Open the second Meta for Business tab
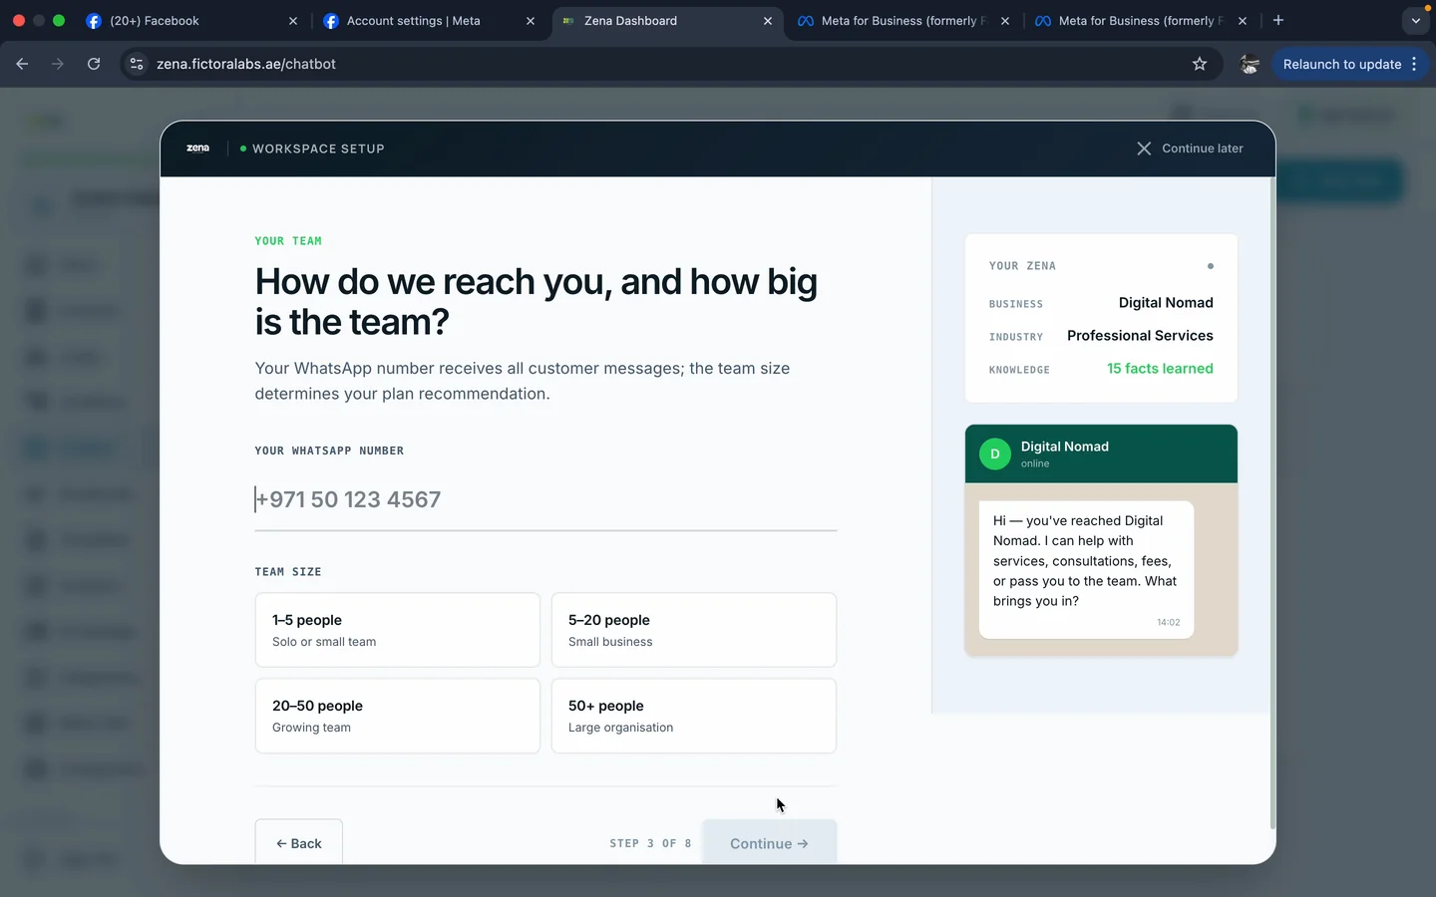Image resolution: width=1436 pixels, height=897 pixels. [x=1140, y=21]
